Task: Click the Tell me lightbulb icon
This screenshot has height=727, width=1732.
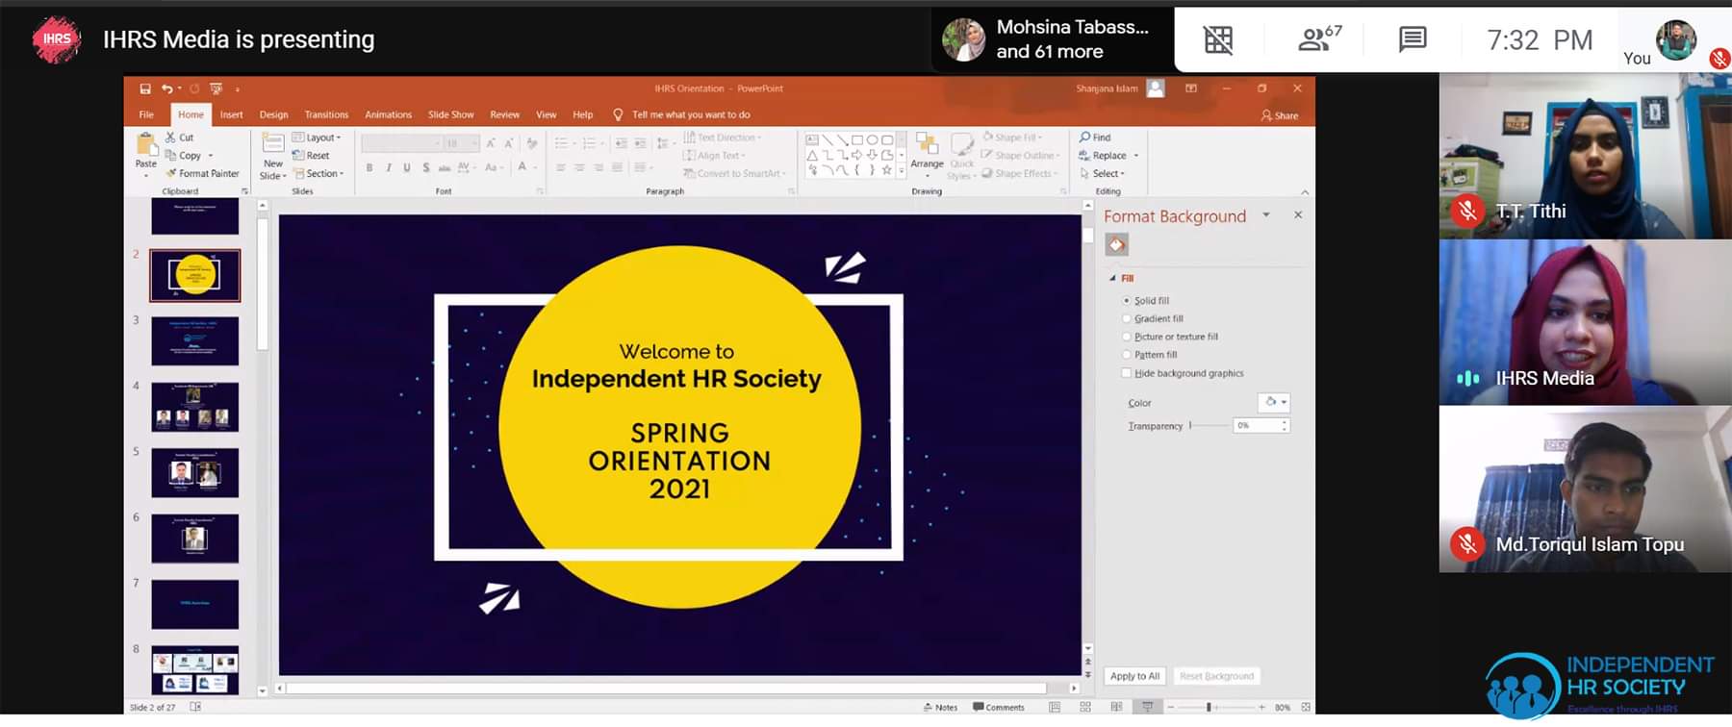Action: click(x=618, y=114)
